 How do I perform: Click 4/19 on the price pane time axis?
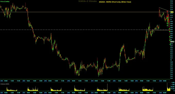click(136, 81)
